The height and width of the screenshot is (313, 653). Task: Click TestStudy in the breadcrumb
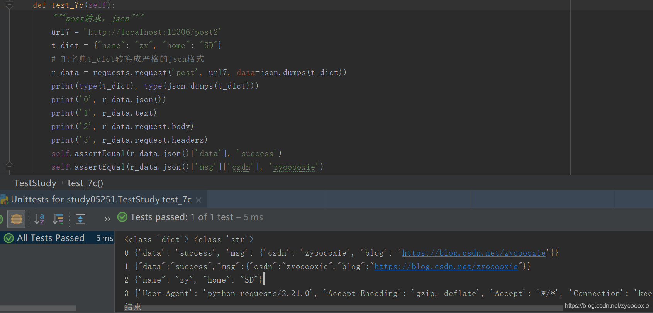point(35,183)
